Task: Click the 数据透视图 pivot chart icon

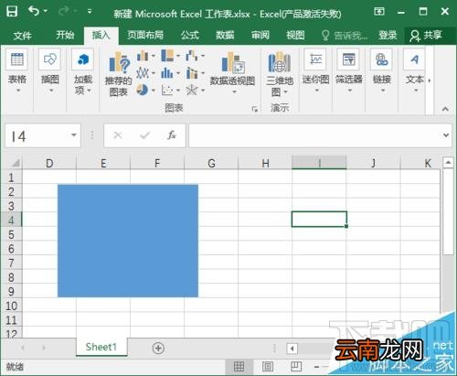Action: (232, 63)
